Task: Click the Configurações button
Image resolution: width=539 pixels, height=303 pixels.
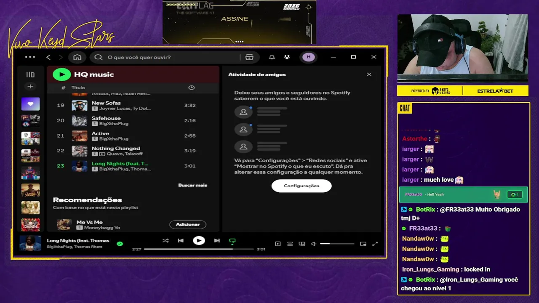Action: pos(302,186)
